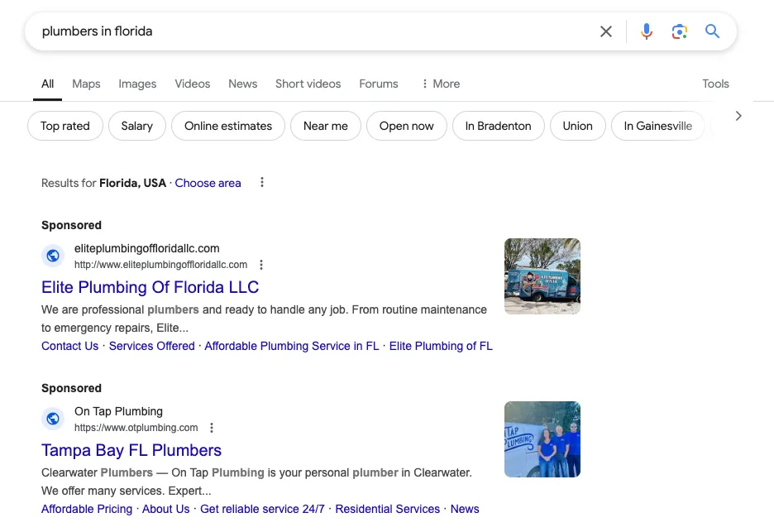Click the eliteplumbingoffloridallc.com site name

pyautogui.click(x=147, y=248)
